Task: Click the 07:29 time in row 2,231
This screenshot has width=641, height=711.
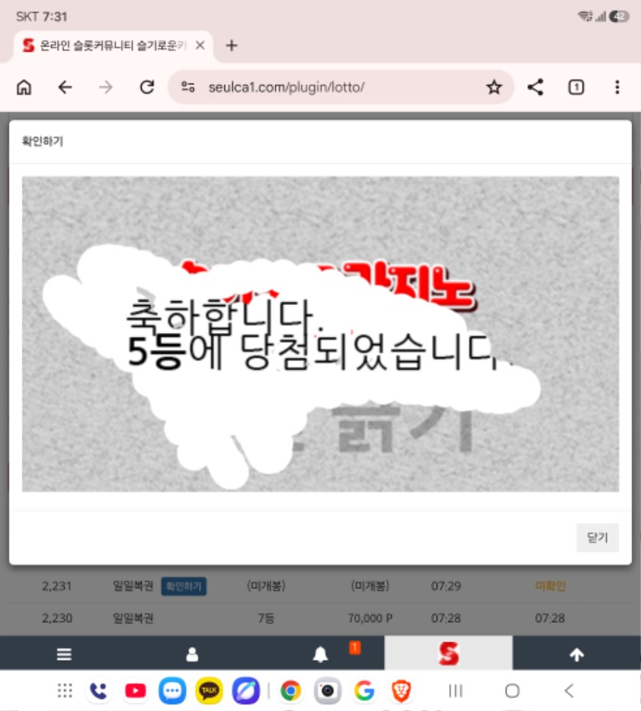Action: click(446, 586)
